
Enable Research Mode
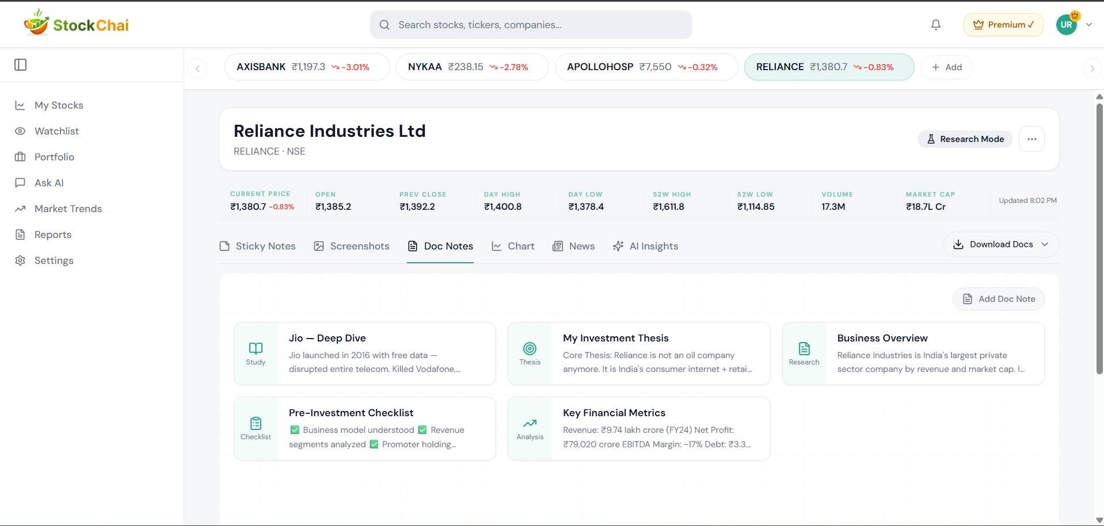tap(965, 139)
